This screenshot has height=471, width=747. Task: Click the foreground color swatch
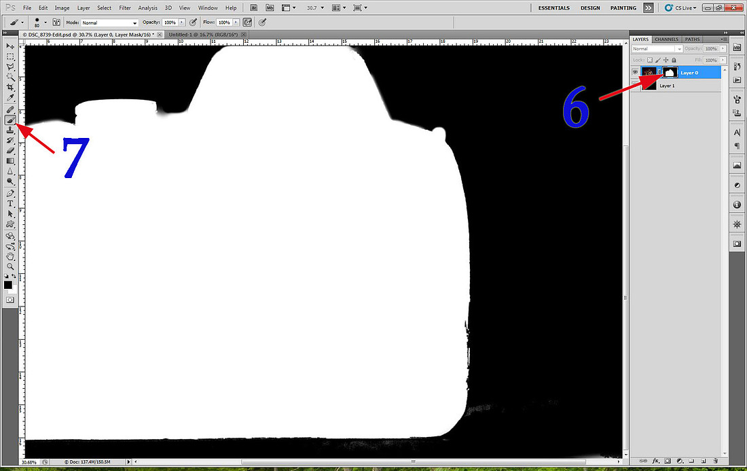pyautogui.click(x=9, y=285)
